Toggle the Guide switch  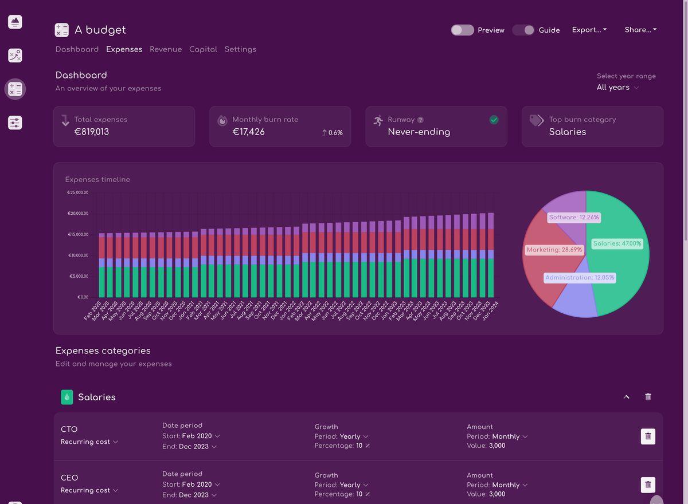click(523, 30)
